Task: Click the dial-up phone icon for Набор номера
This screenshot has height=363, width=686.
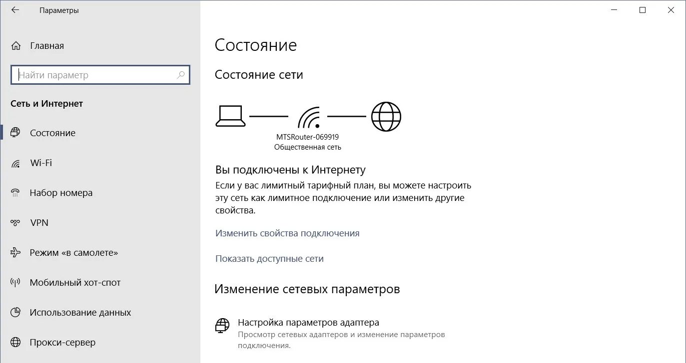Action: pos(14,192)
